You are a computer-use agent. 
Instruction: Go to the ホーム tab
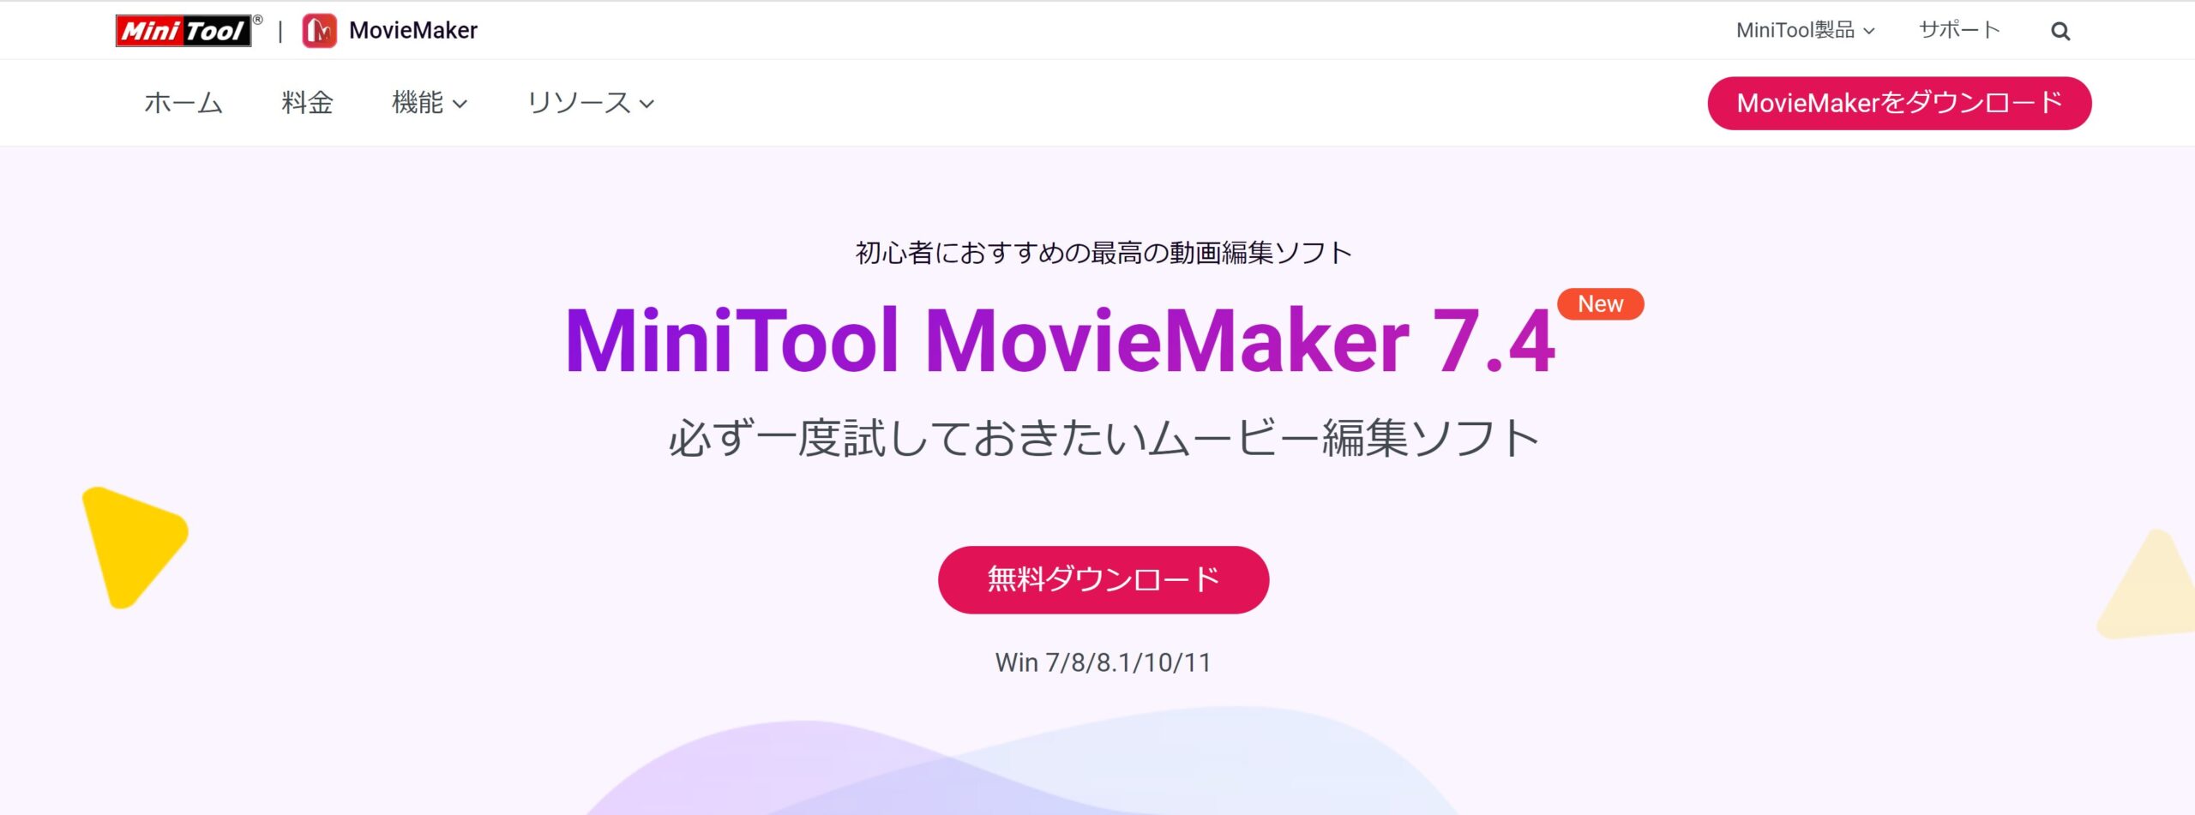[x=183, y=103]
